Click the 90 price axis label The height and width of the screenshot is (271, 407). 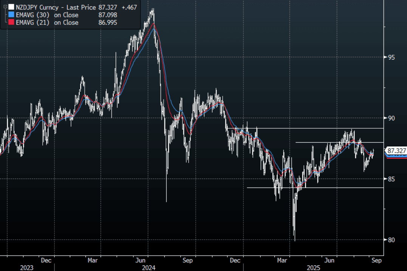tap(391, 118)
